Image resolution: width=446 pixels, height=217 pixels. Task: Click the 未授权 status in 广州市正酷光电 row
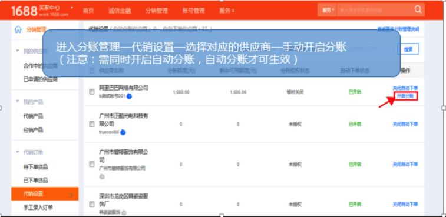coord(295,124)
